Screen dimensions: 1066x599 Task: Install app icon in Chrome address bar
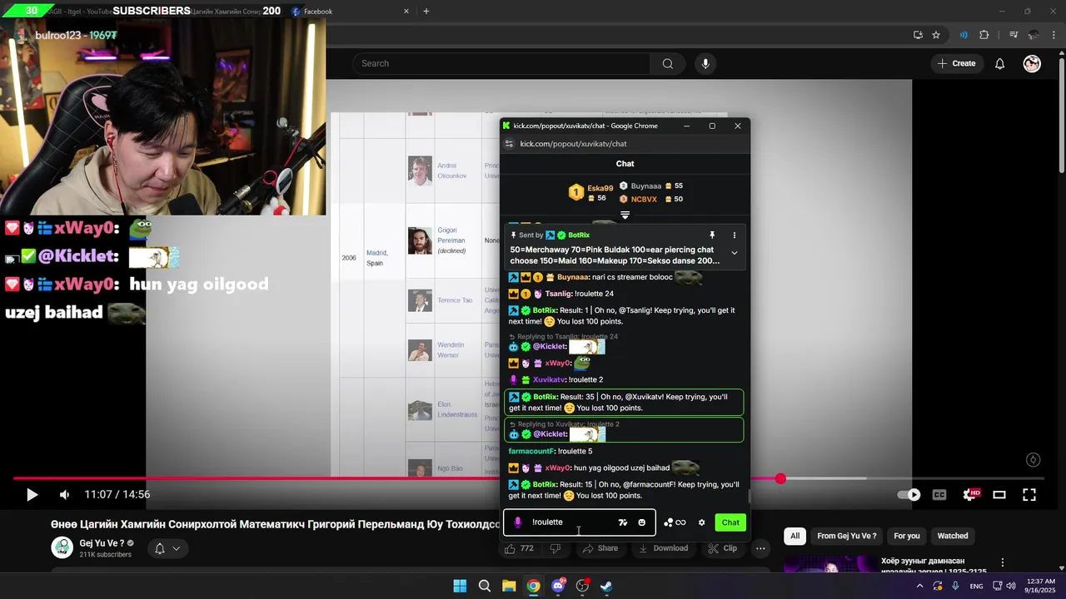(918, 35)
